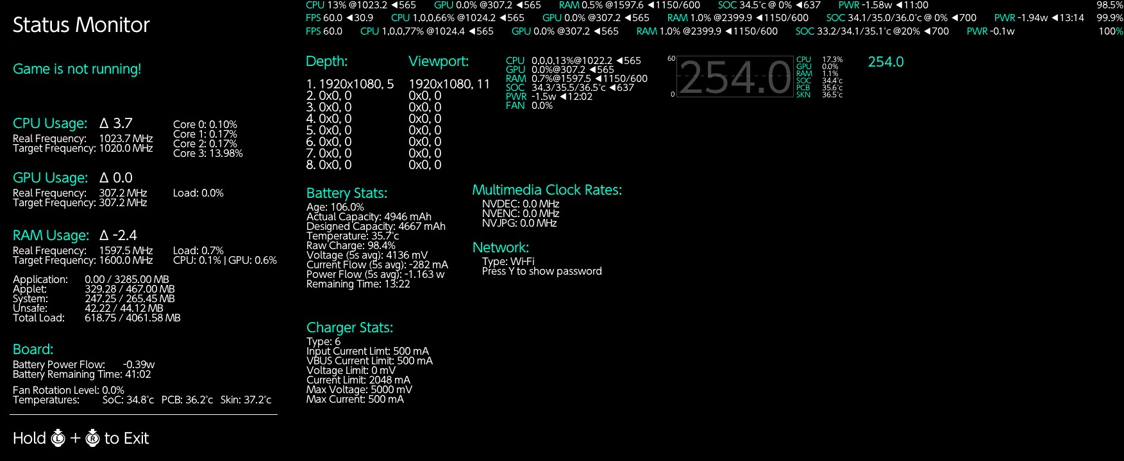Click 'Core 2: 0.17%' row
Image resolution: width=1124 pixels, height=461 pixels.
coord(205,143)
